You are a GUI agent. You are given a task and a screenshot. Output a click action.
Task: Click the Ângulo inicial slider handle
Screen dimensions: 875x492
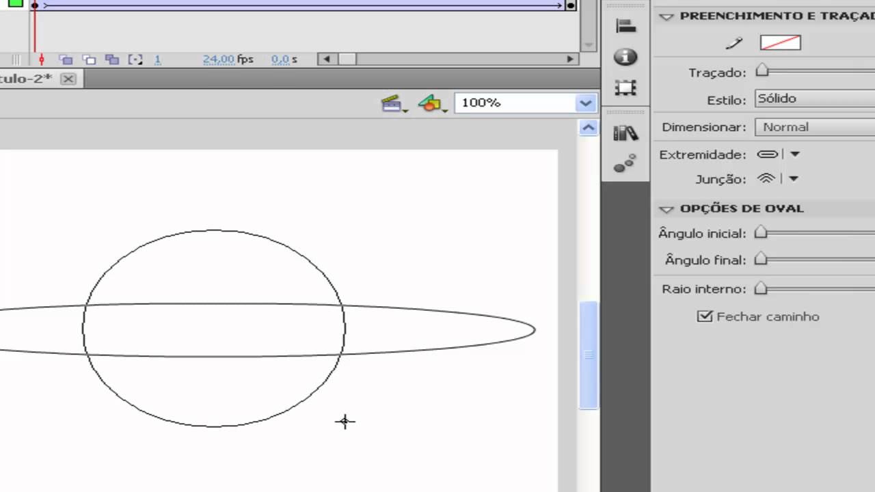click(761, 233)
